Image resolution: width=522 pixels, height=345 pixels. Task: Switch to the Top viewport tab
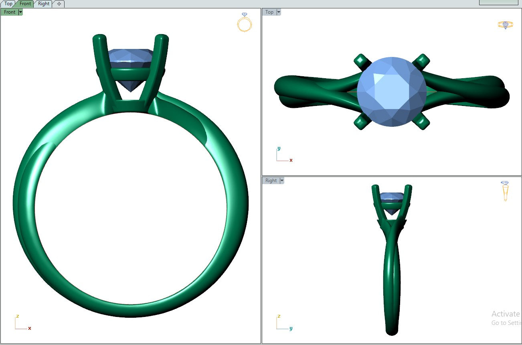coord(8,4)
